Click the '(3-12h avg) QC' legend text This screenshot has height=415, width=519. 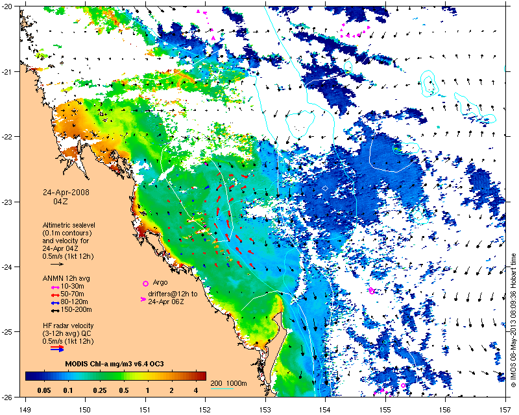click(x=67, y=333)
